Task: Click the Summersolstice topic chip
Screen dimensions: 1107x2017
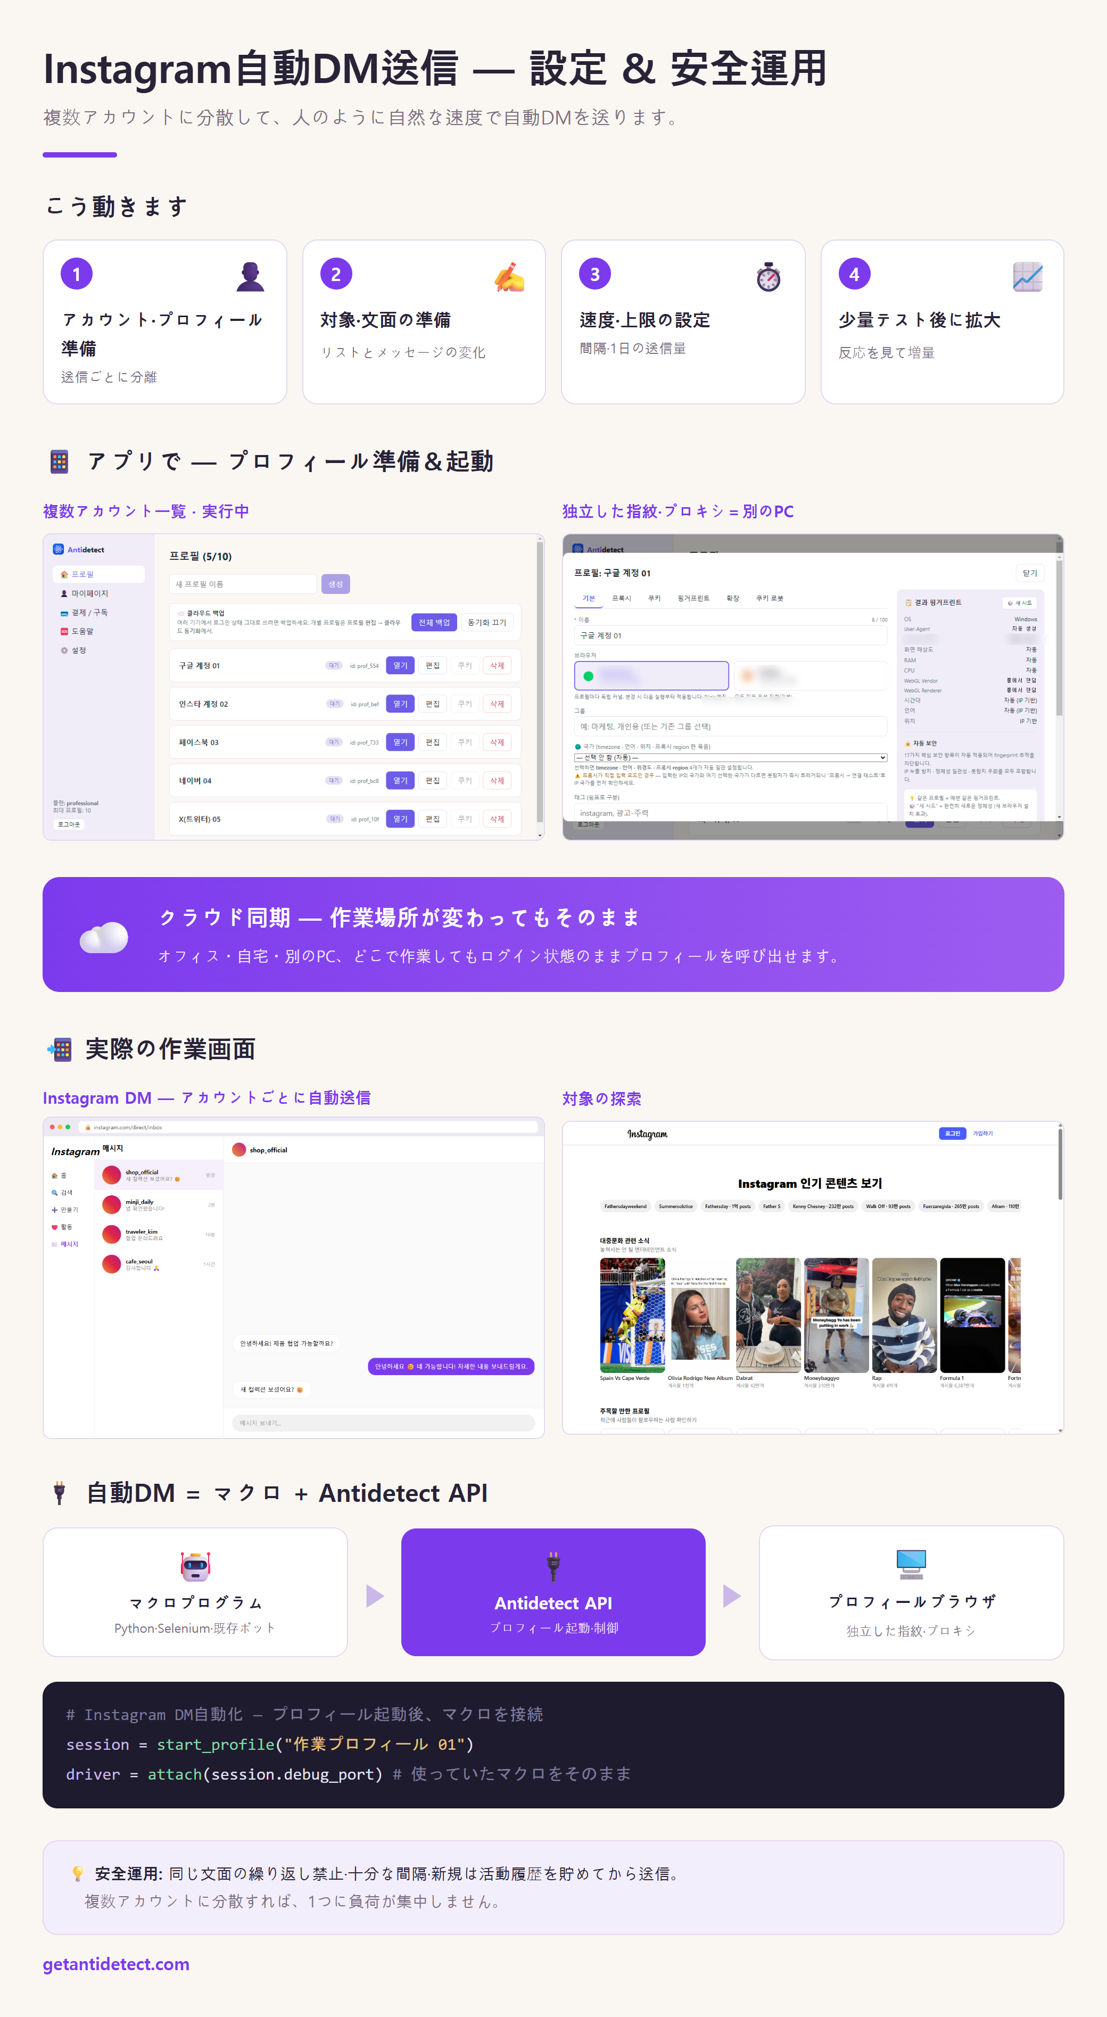Action: [x=675, y=1206]
